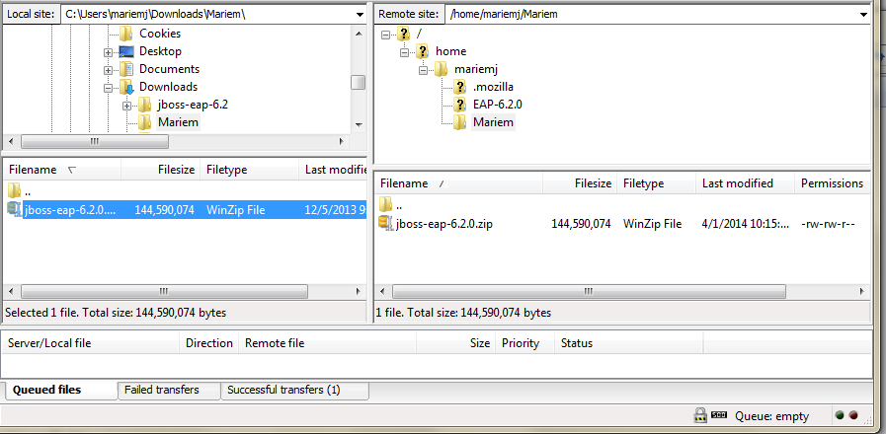
Task: Sort remote files by Filename column
Action: 458,183
